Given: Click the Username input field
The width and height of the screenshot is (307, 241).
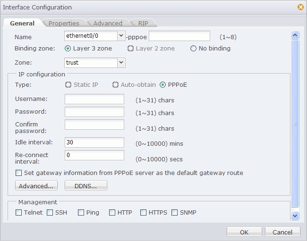Looking at the screenshot, I should click(x=94, y=99).
